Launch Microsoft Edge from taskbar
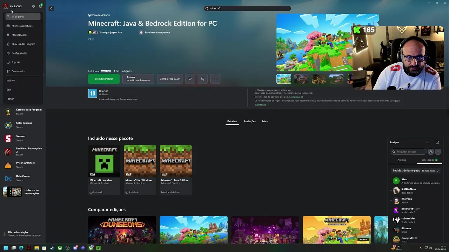 click(21, 248)
